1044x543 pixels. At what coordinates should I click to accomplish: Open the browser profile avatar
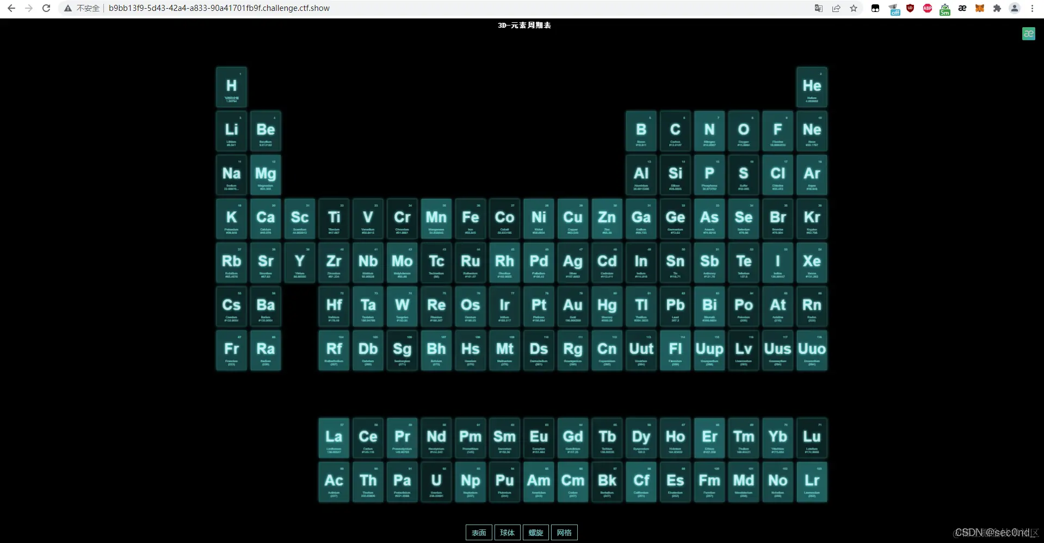click(x=1015, y=8)
